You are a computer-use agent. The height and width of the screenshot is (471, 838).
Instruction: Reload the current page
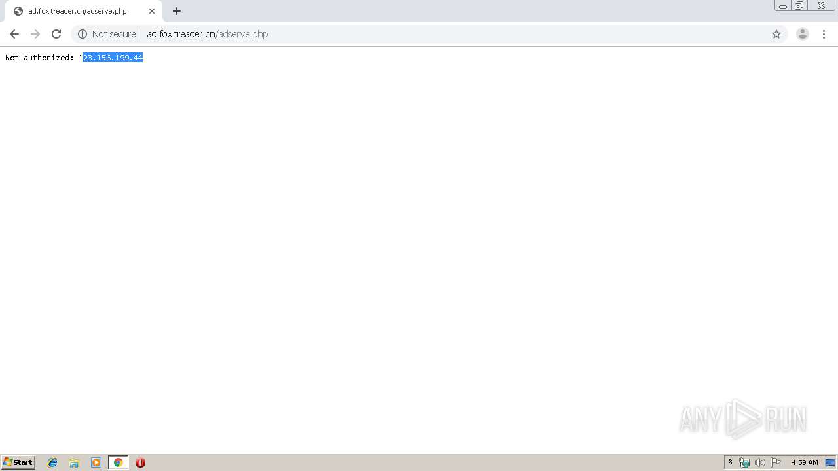tap(56, 34)
